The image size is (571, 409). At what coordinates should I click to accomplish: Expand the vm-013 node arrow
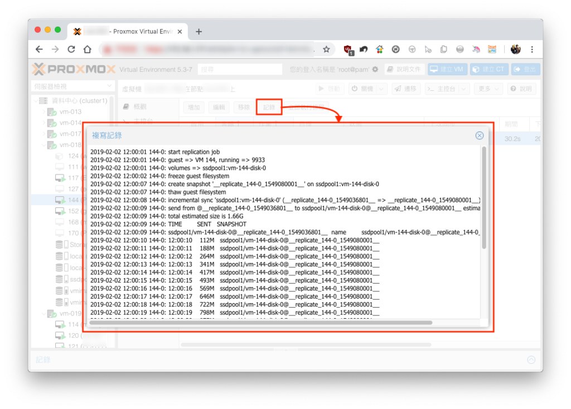pos(43,111)
